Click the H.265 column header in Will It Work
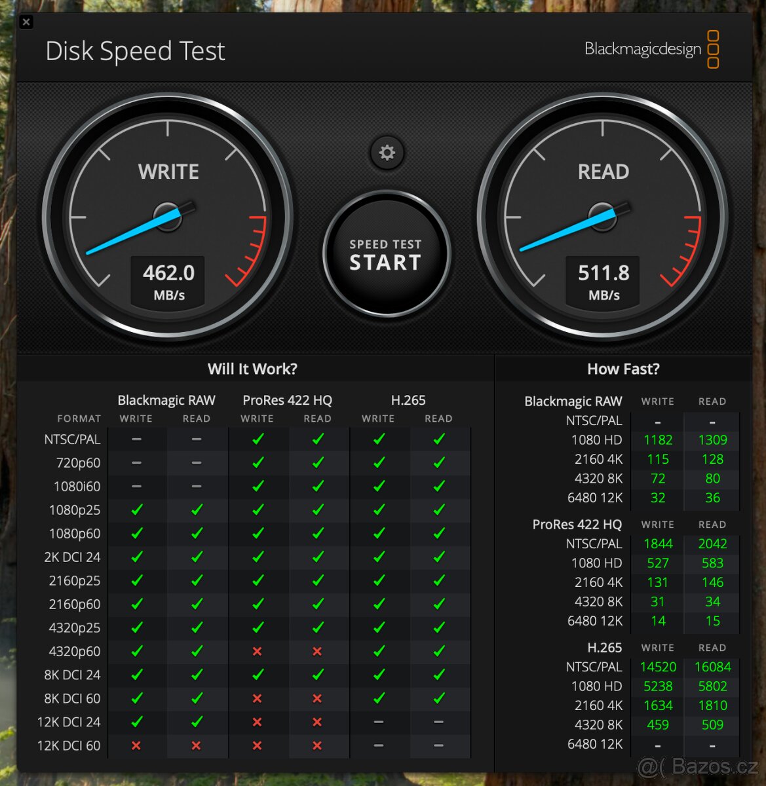Viewport: 766px width, 786px height. [x=408, y=400]
